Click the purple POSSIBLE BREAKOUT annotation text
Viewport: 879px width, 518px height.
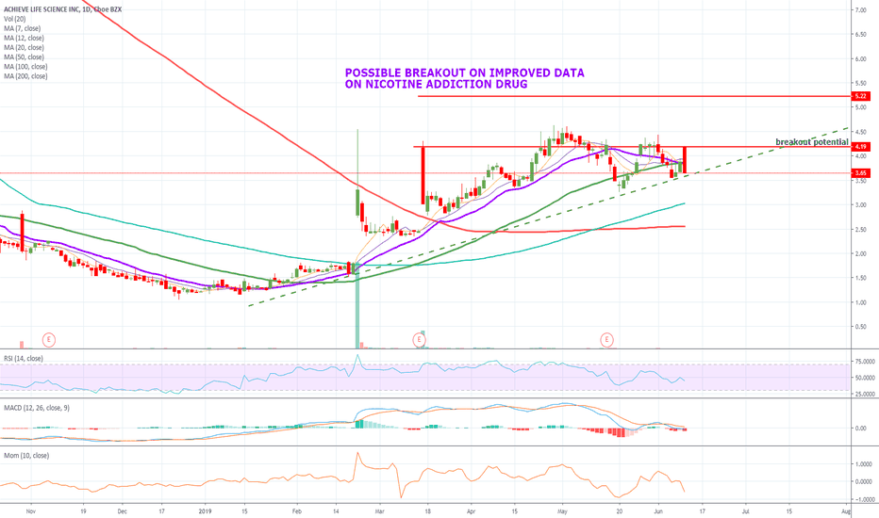pyautogui.click(x=464, y=78)
